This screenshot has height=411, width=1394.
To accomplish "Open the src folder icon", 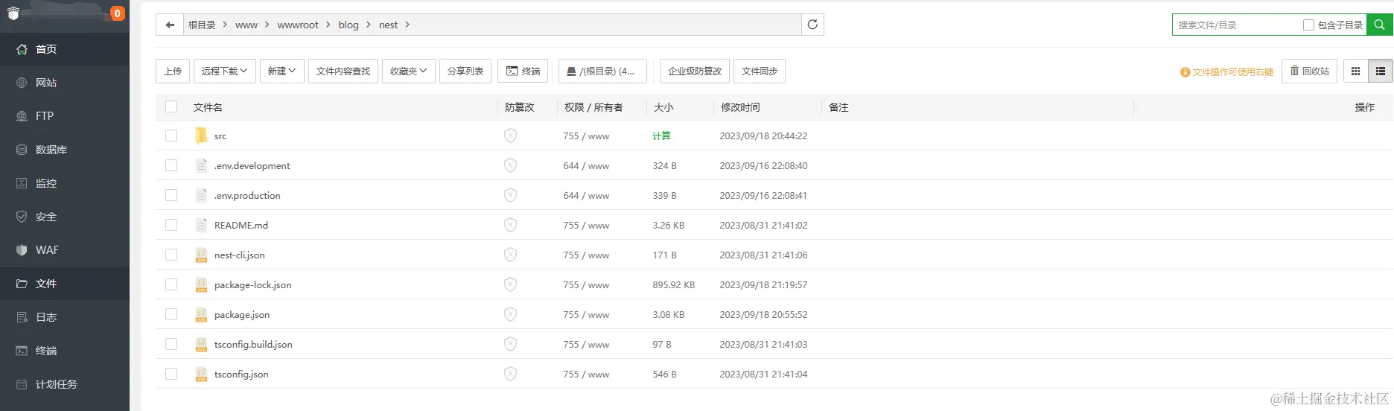I will 201,136.
